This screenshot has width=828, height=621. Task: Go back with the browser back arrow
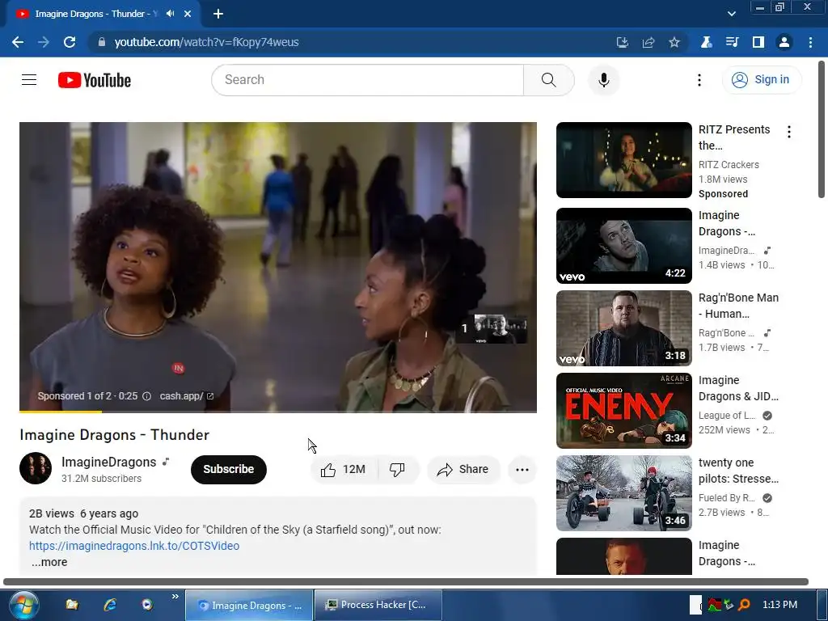18,42
